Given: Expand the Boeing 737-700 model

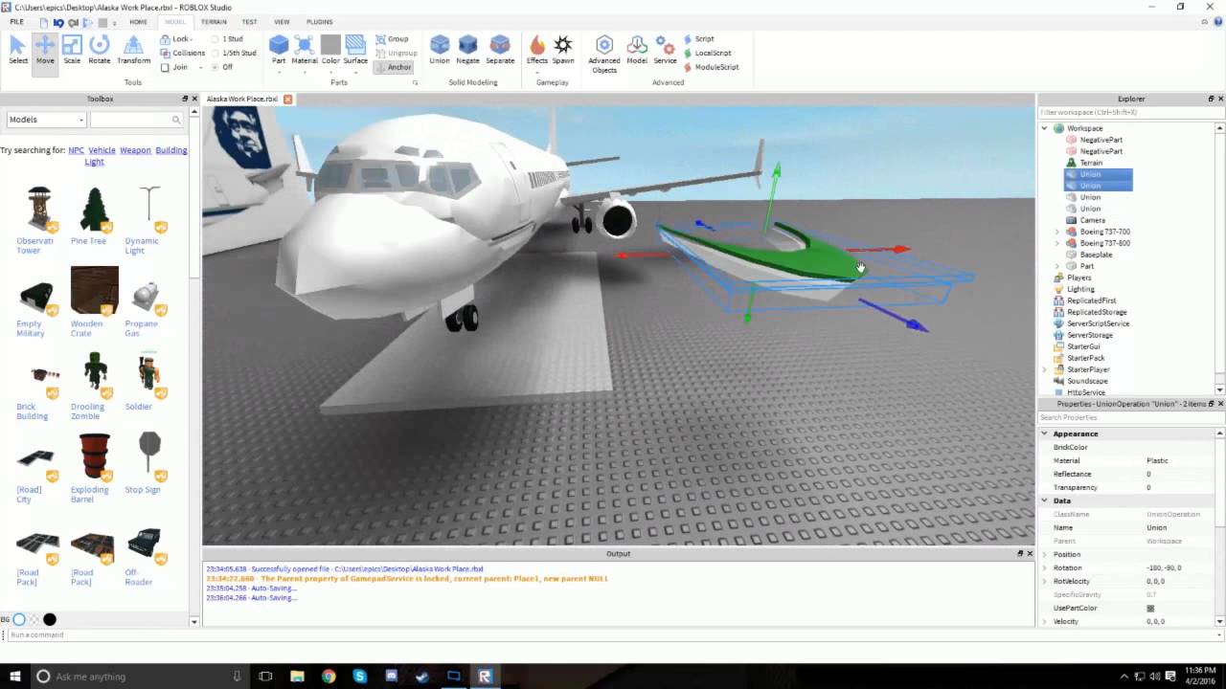Looking at the screenshot, I should [1057, 232].
